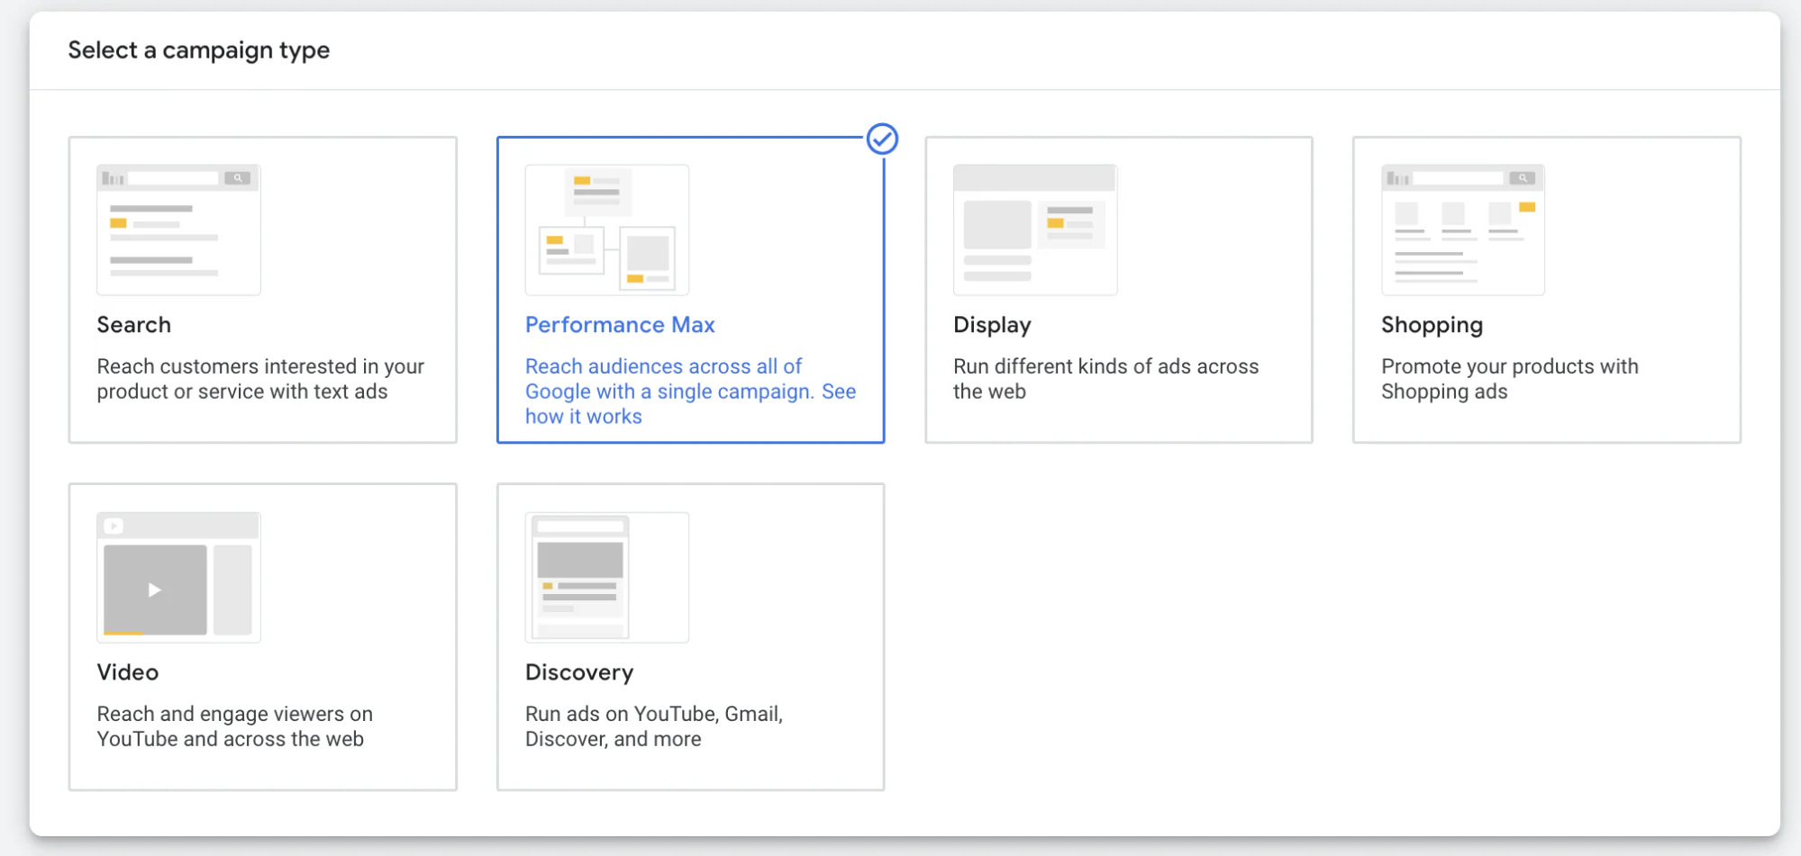The image size is (1801, 856).
Task: Click the Shopping campaign illustration icon
Action: (1463, 230)
